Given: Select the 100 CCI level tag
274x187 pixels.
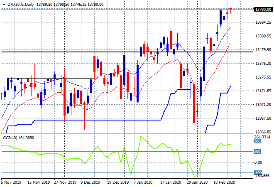Looking at the screenshot, I should [257, 152].
